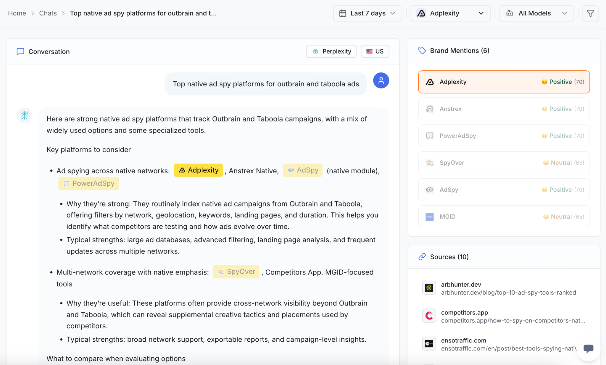606x365 pixels.
Task: Select the MGID brand mention row
Action: click(504, 217)
